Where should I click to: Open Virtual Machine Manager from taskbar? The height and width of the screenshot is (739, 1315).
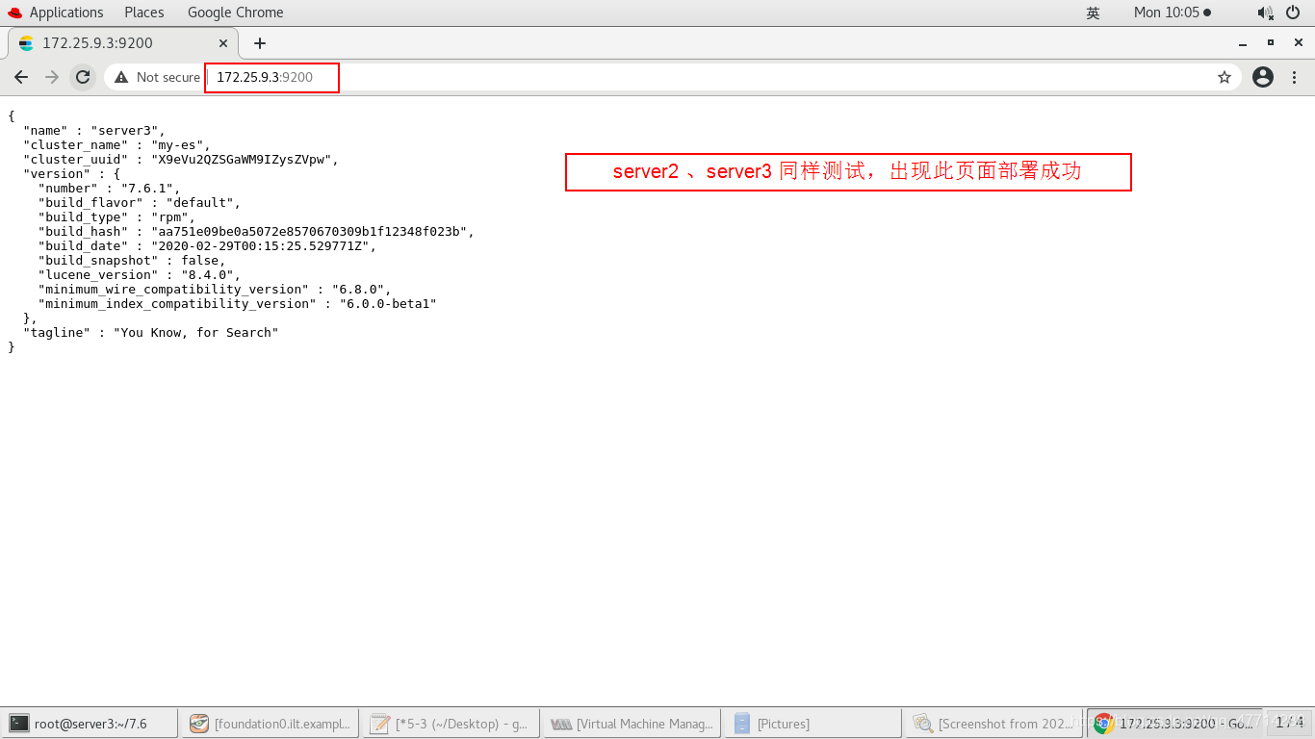pyautogui.click(x=632, y=724)
